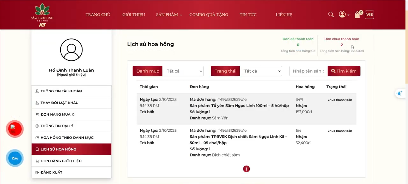Image resolution: width=408 pixels, height=184 pixels.
Task: Open the user account icon menu
Action: click(344, 14)
